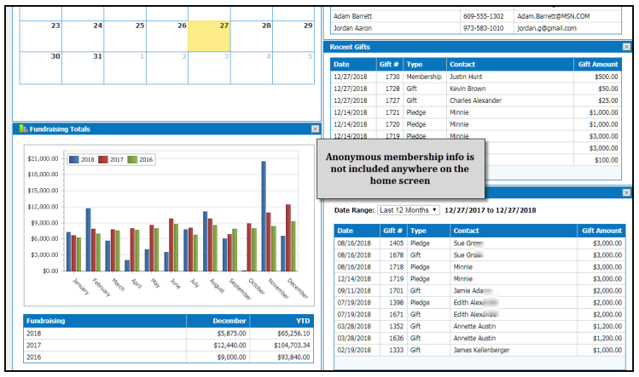The width and height of the screenshot is (639, 377).
Task: Select gift 1701 row for Jamie
Action: coord(479,291)
